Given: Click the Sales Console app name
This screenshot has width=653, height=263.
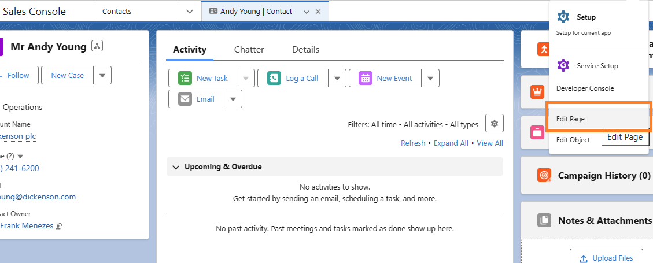Looking at the screenshot, I should (34, 11).
